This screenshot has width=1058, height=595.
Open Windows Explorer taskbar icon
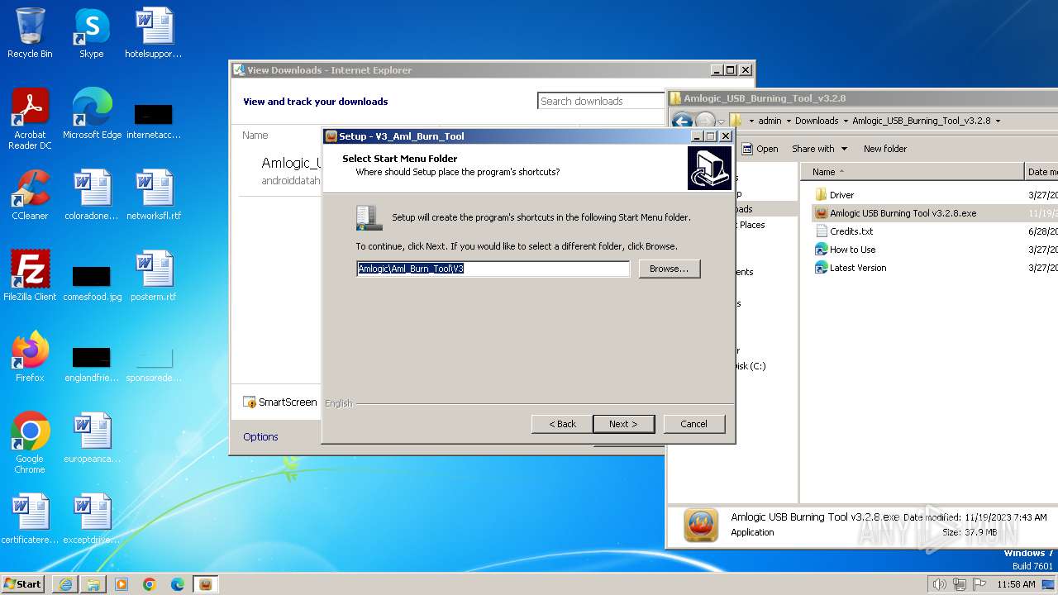point(93,584)
